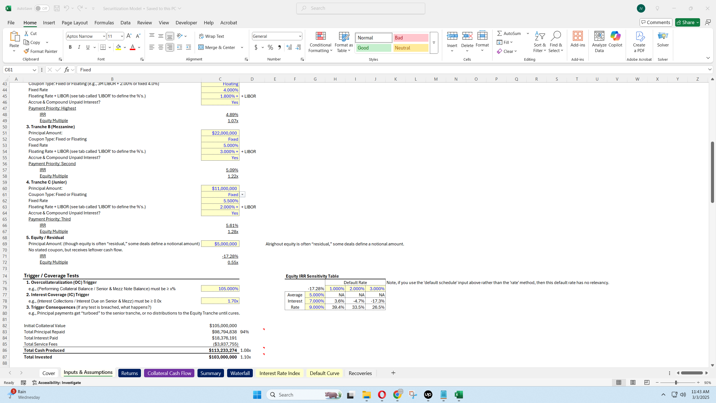Click the yellow Fill Color bucket
716x403 pixels.
[x=118, y=47]
